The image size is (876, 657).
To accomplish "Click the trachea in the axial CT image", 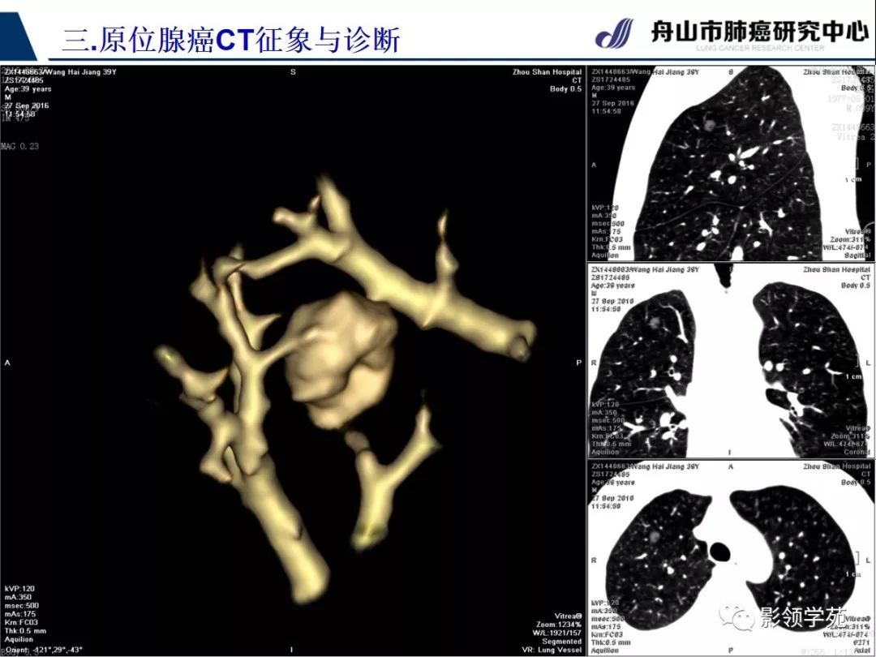I will click(719, 552).
